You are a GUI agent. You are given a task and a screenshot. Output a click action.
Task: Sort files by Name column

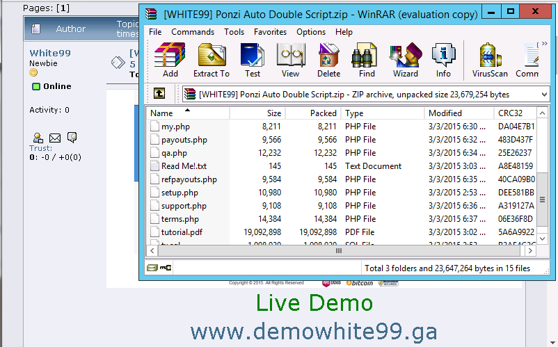(188, 113)
